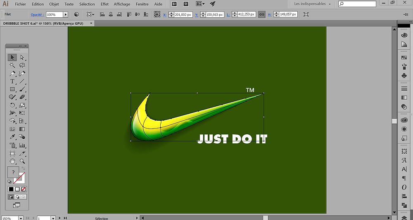Select the Pen tool

click(x=12, y=73)
